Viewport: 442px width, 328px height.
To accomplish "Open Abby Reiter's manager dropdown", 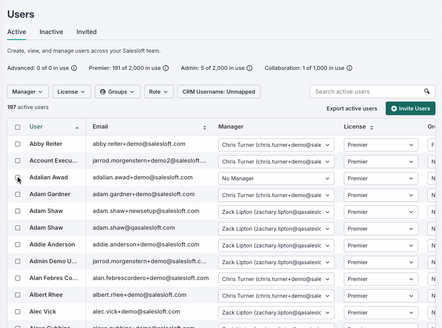I will [x=276, y=145].
